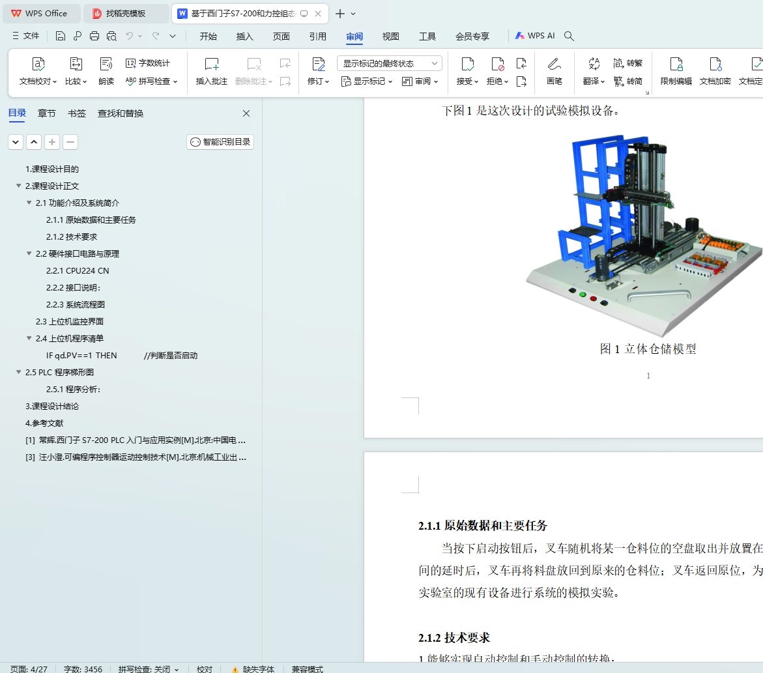Open the Insert (插入) ribbon tab

(245, 36)
